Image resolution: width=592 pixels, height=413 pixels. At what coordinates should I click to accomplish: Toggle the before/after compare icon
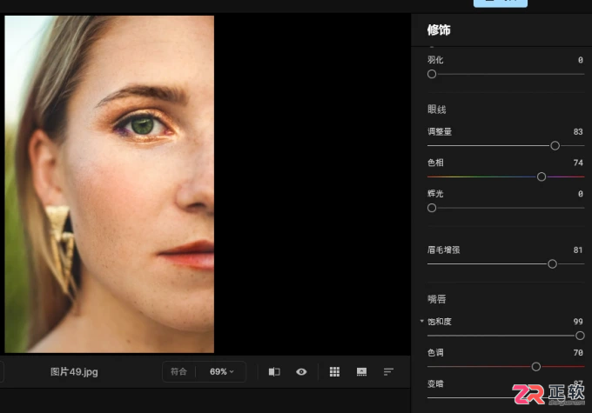(274, 372)
